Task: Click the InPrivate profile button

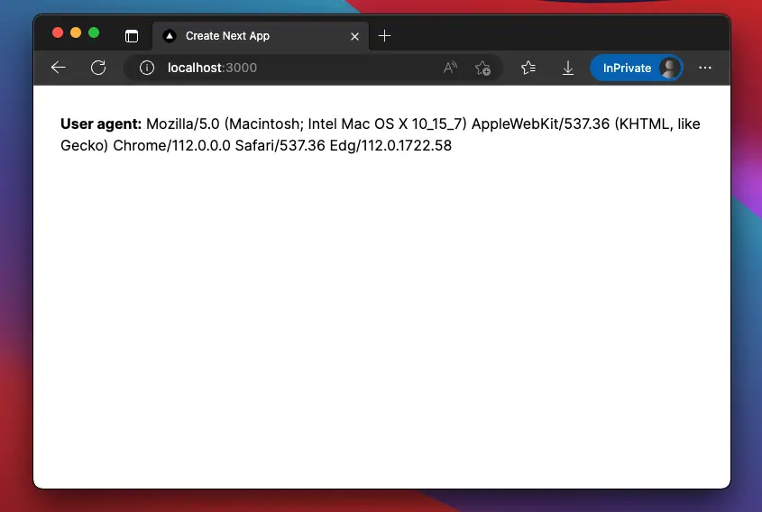Action: [636, 68]
